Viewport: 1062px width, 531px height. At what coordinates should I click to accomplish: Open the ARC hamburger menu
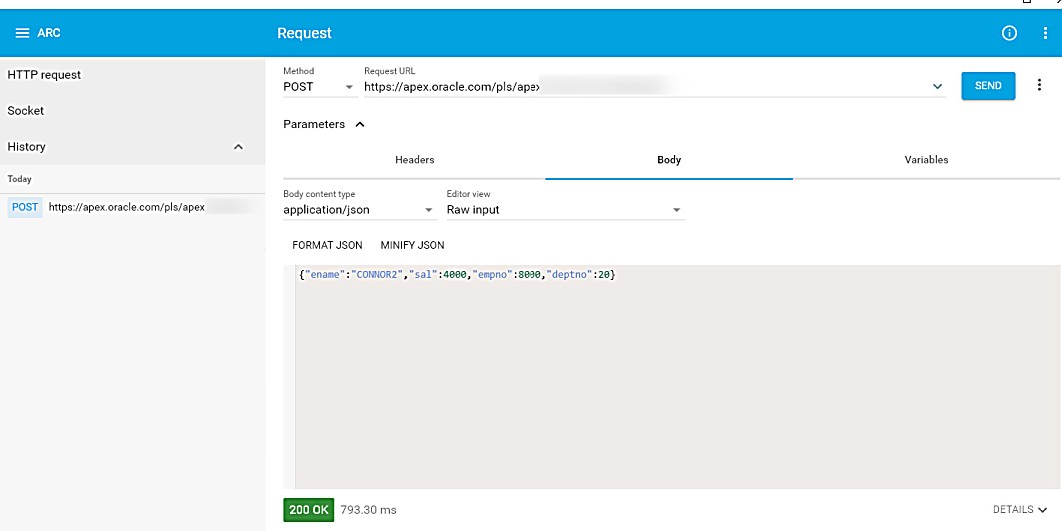[22, 33]
